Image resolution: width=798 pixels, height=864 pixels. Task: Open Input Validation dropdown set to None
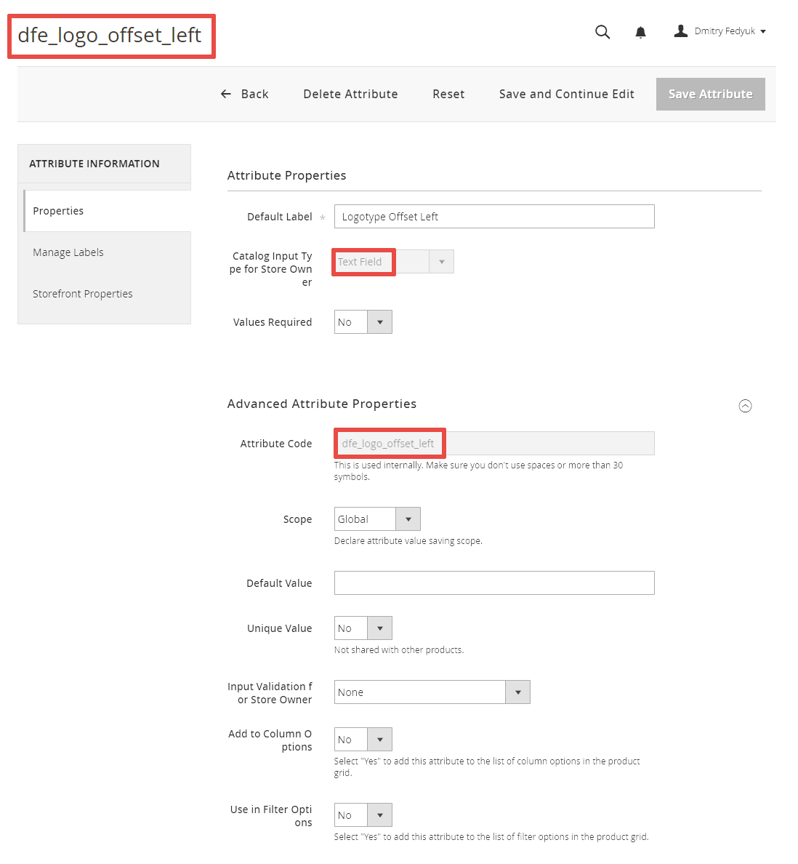click(432, 692)
